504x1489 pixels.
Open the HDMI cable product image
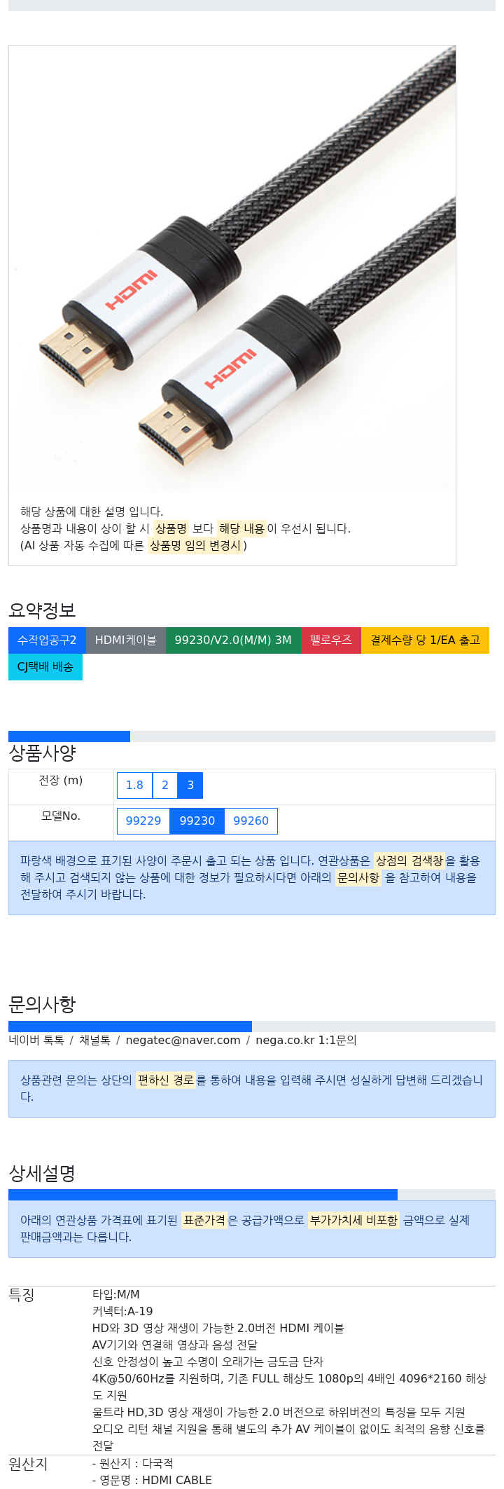232,269
